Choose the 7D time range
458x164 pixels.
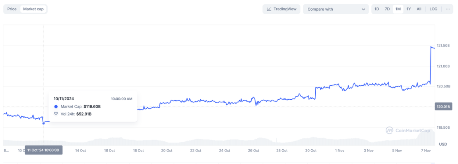pos(387,9)
